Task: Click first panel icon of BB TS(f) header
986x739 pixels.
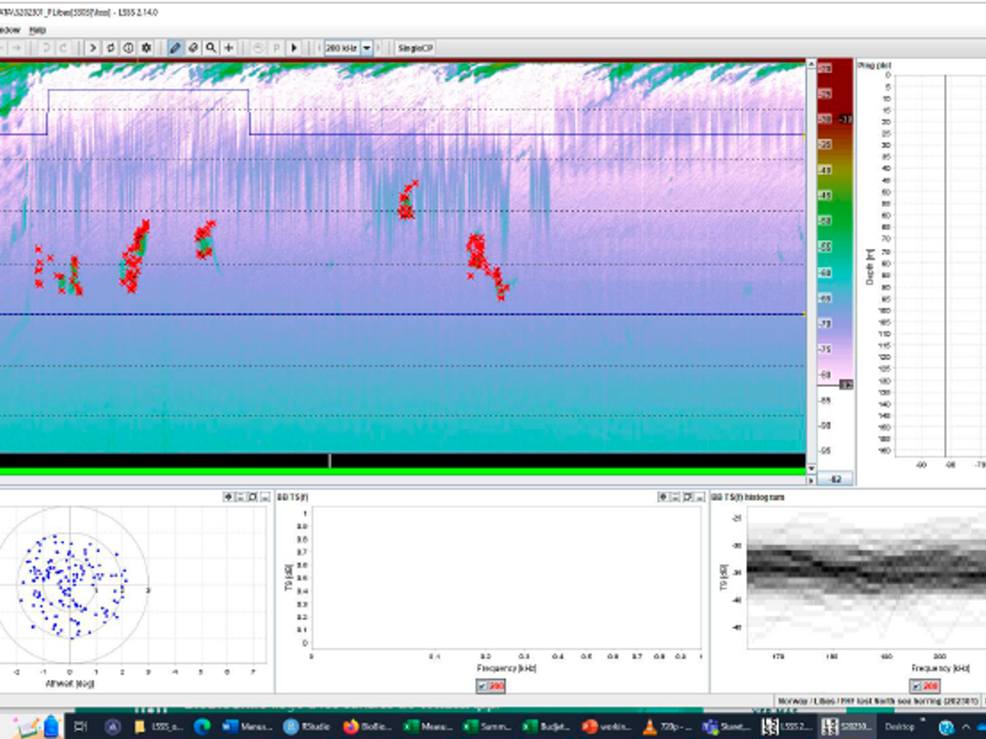Action: pos(663,497)
